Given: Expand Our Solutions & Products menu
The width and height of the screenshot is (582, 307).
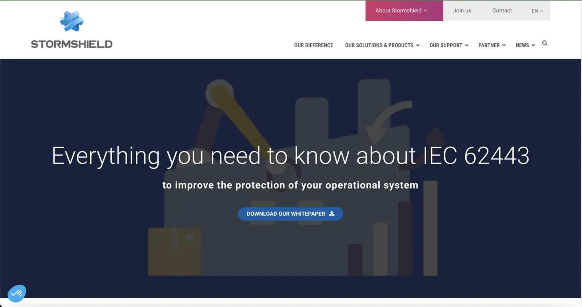Looking at the screenshot, I should [x=382, y=45].
